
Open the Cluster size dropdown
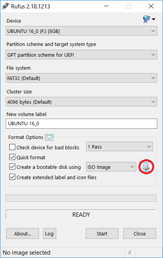coord(81,102)
